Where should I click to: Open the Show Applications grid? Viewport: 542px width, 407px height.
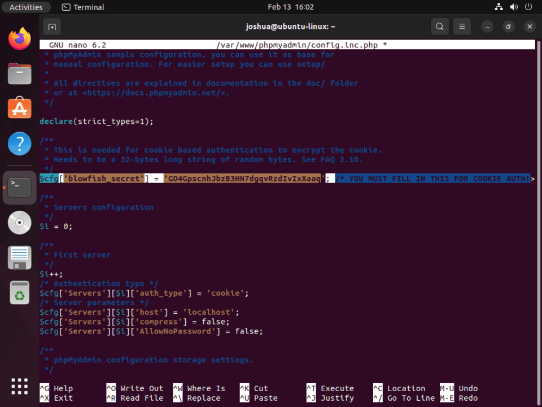pos(19,386)
